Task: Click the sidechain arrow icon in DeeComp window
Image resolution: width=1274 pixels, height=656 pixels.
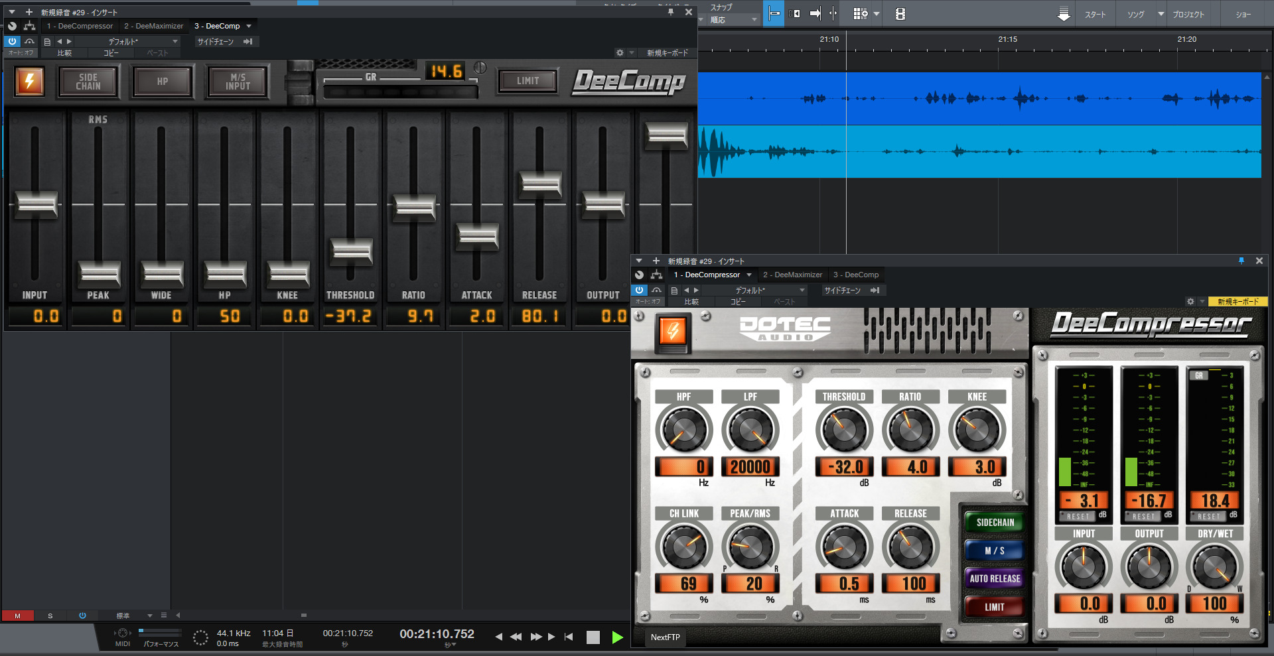Action: tap(248, 41)
